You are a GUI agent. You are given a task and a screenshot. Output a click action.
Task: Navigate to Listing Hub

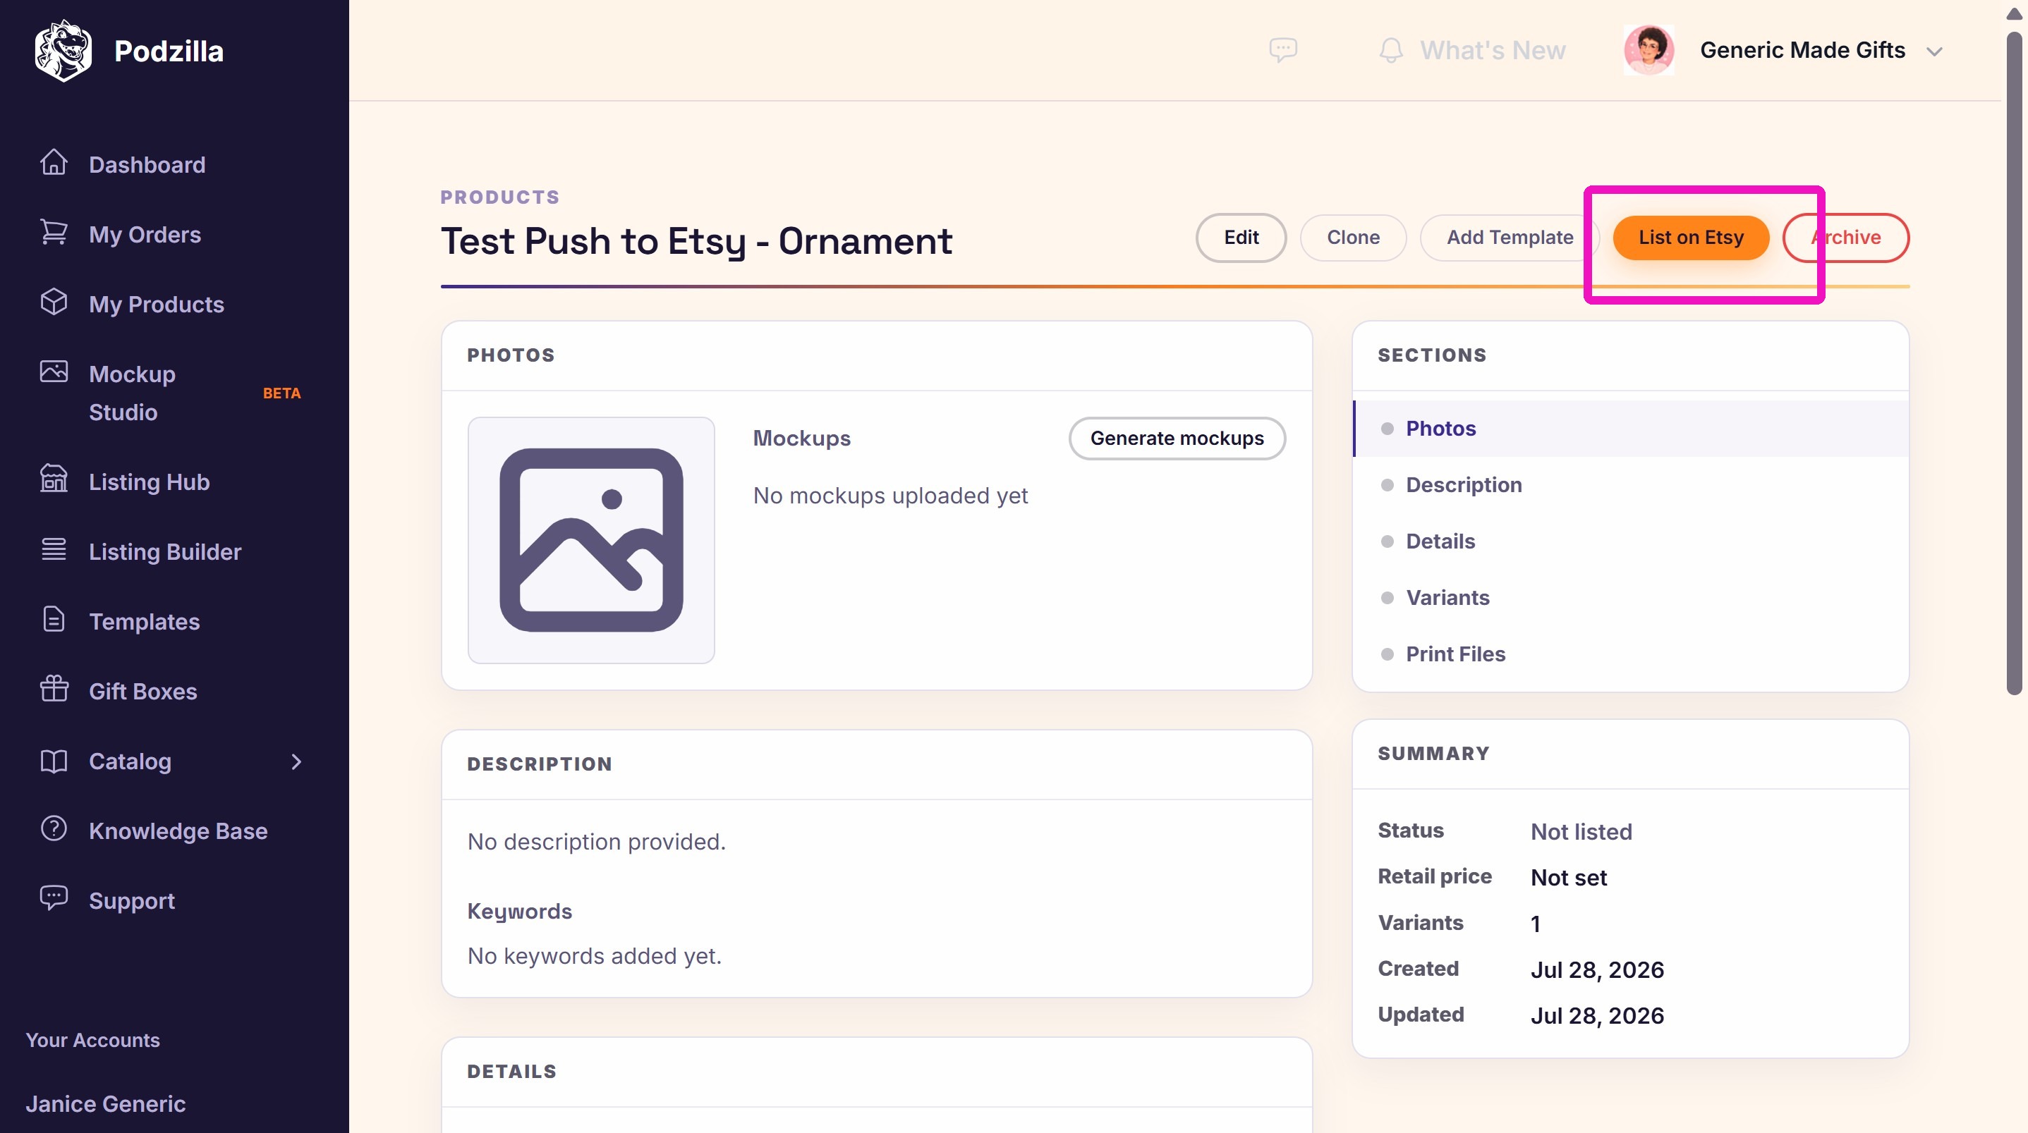[x=150, y=482]
